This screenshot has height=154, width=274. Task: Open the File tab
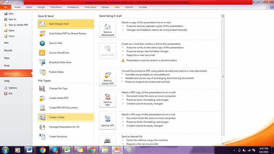click(5, 7)
